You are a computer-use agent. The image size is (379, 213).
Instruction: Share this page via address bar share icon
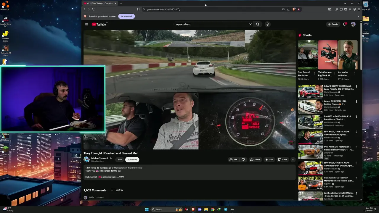(x=288, y=9)
